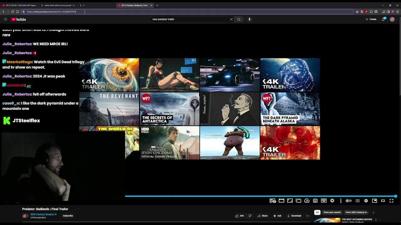Subscribe to 20th Century Studios
Viewport: 401px width, 225px height.
[x=68, y=216]
